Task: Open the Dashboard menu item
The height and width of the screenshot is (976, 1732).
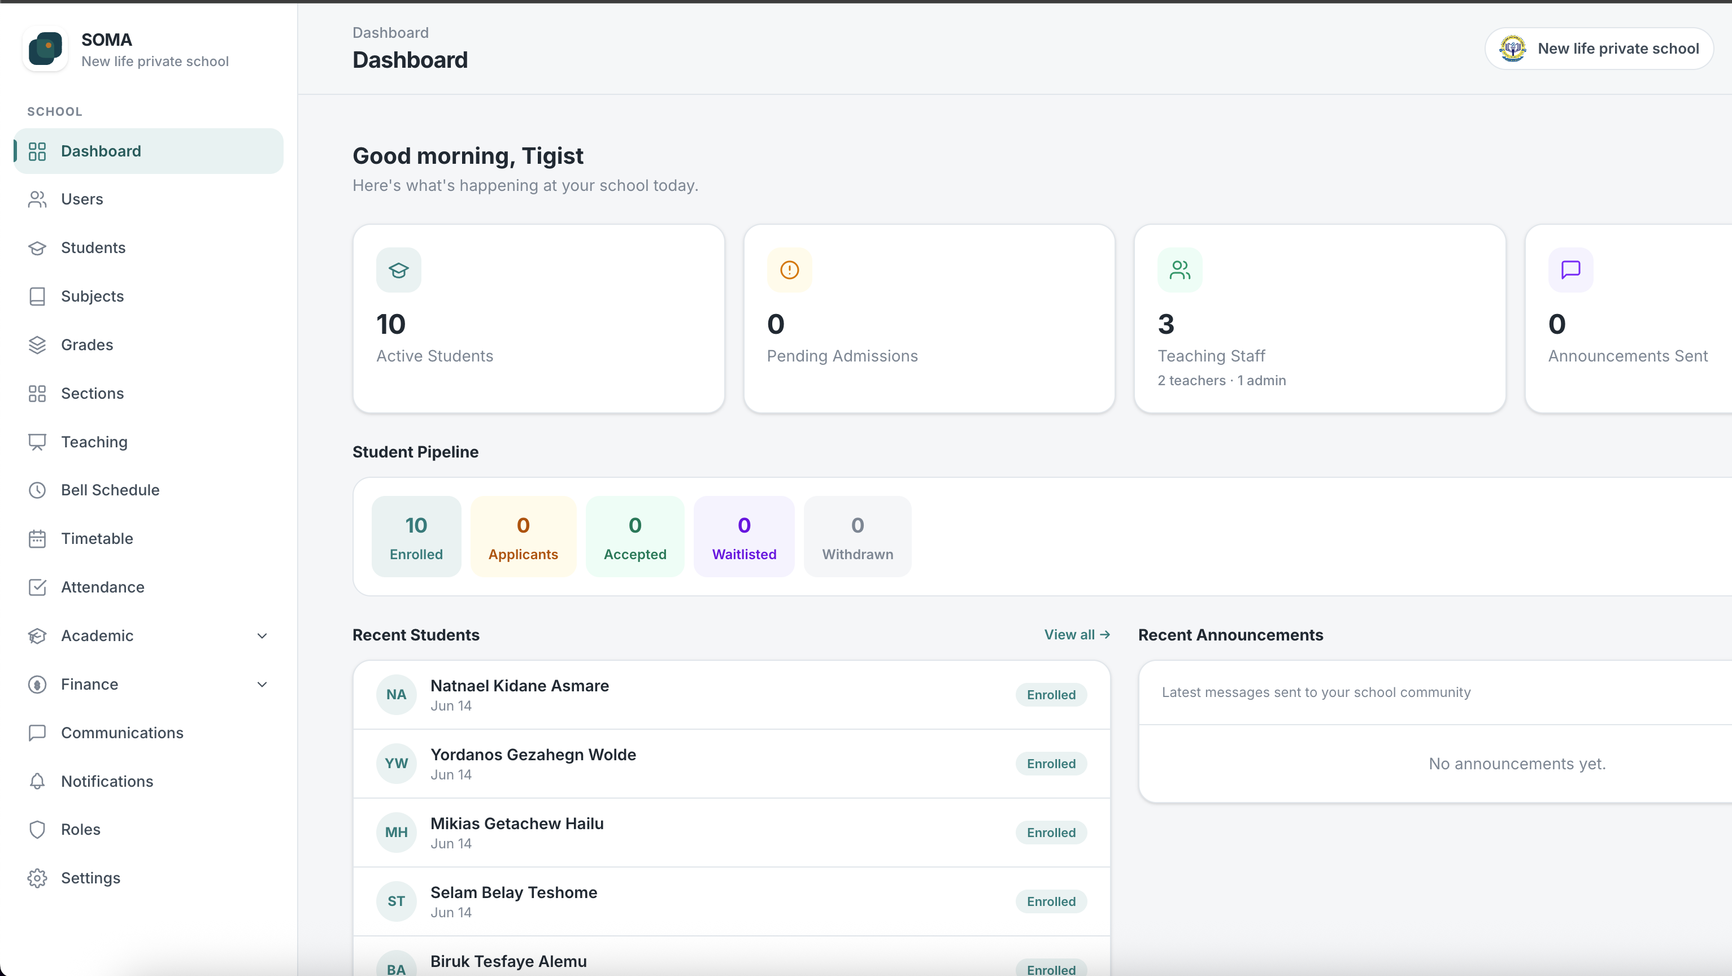Action: point(149,151)
